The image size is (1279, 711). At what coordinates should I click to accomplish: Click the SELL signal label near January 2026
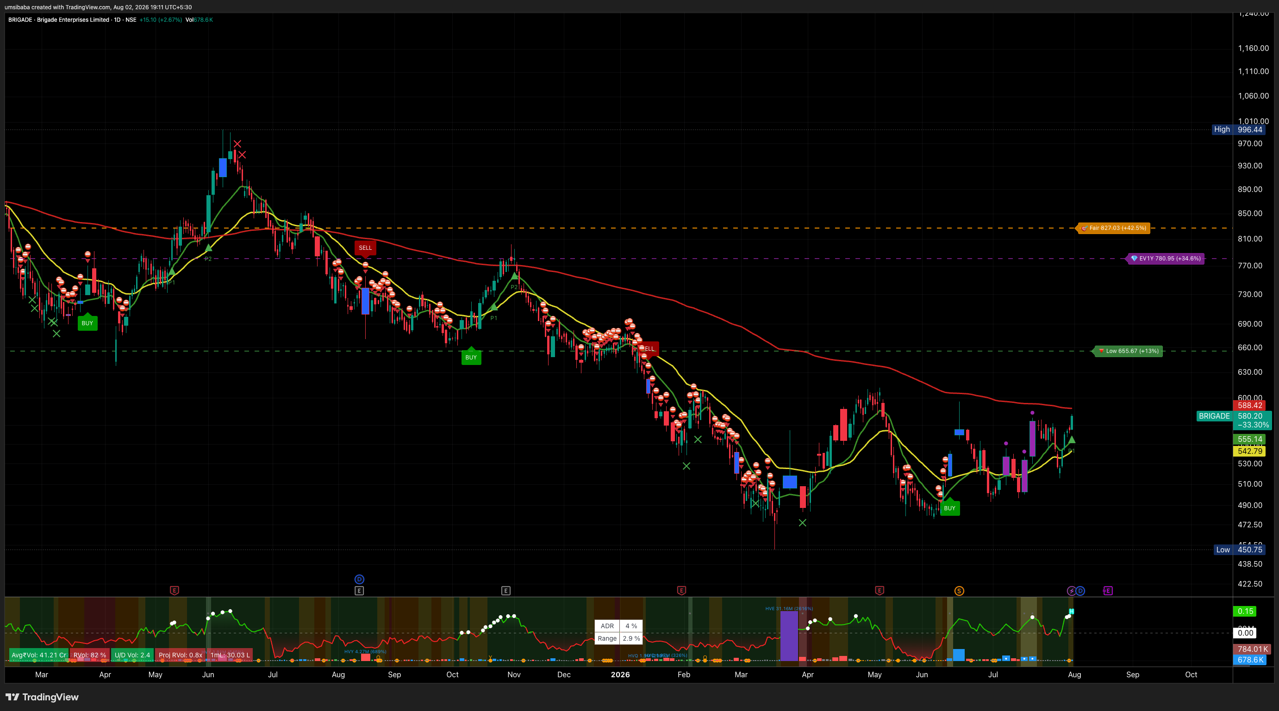(x=649, y=349)
